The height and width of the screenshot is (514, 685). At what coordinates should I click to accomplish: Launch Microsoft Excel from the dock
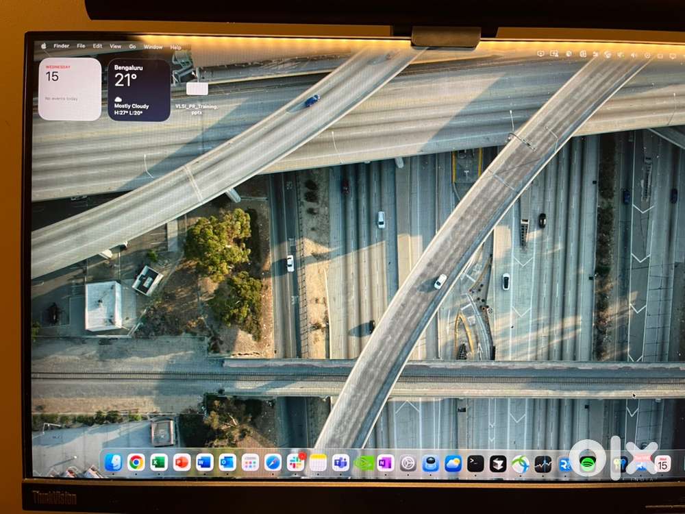pyautogui.click(x=159, y=463)
